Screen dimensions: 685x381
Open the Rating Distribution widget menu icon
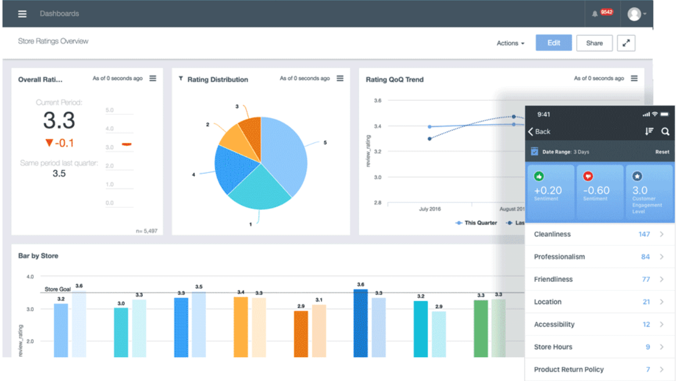point(340,79)
